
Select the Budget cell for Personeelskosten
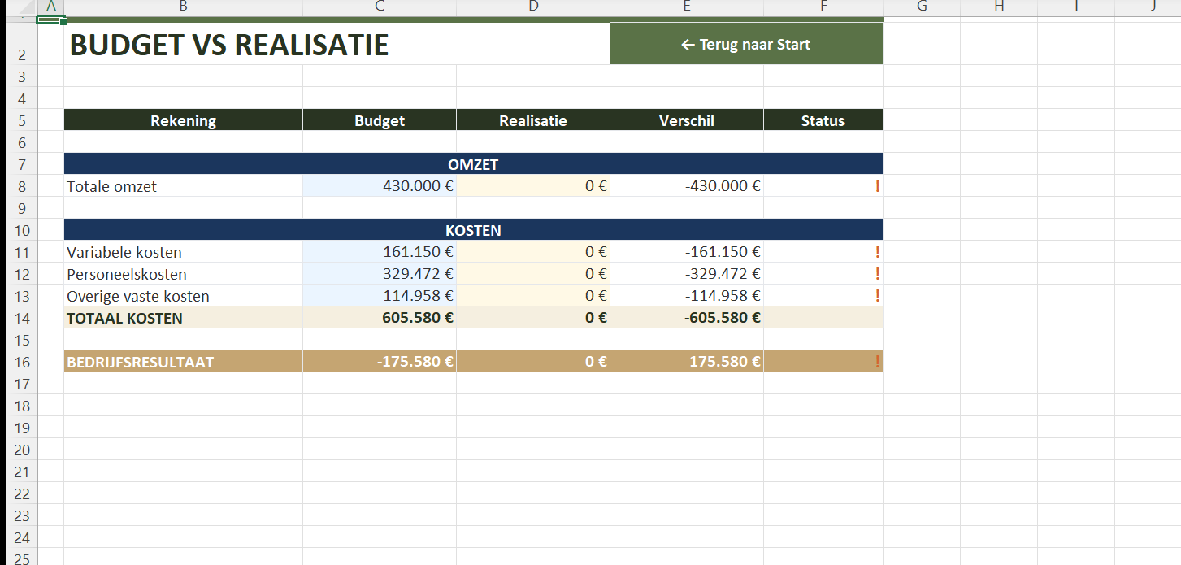coord(380,274)
